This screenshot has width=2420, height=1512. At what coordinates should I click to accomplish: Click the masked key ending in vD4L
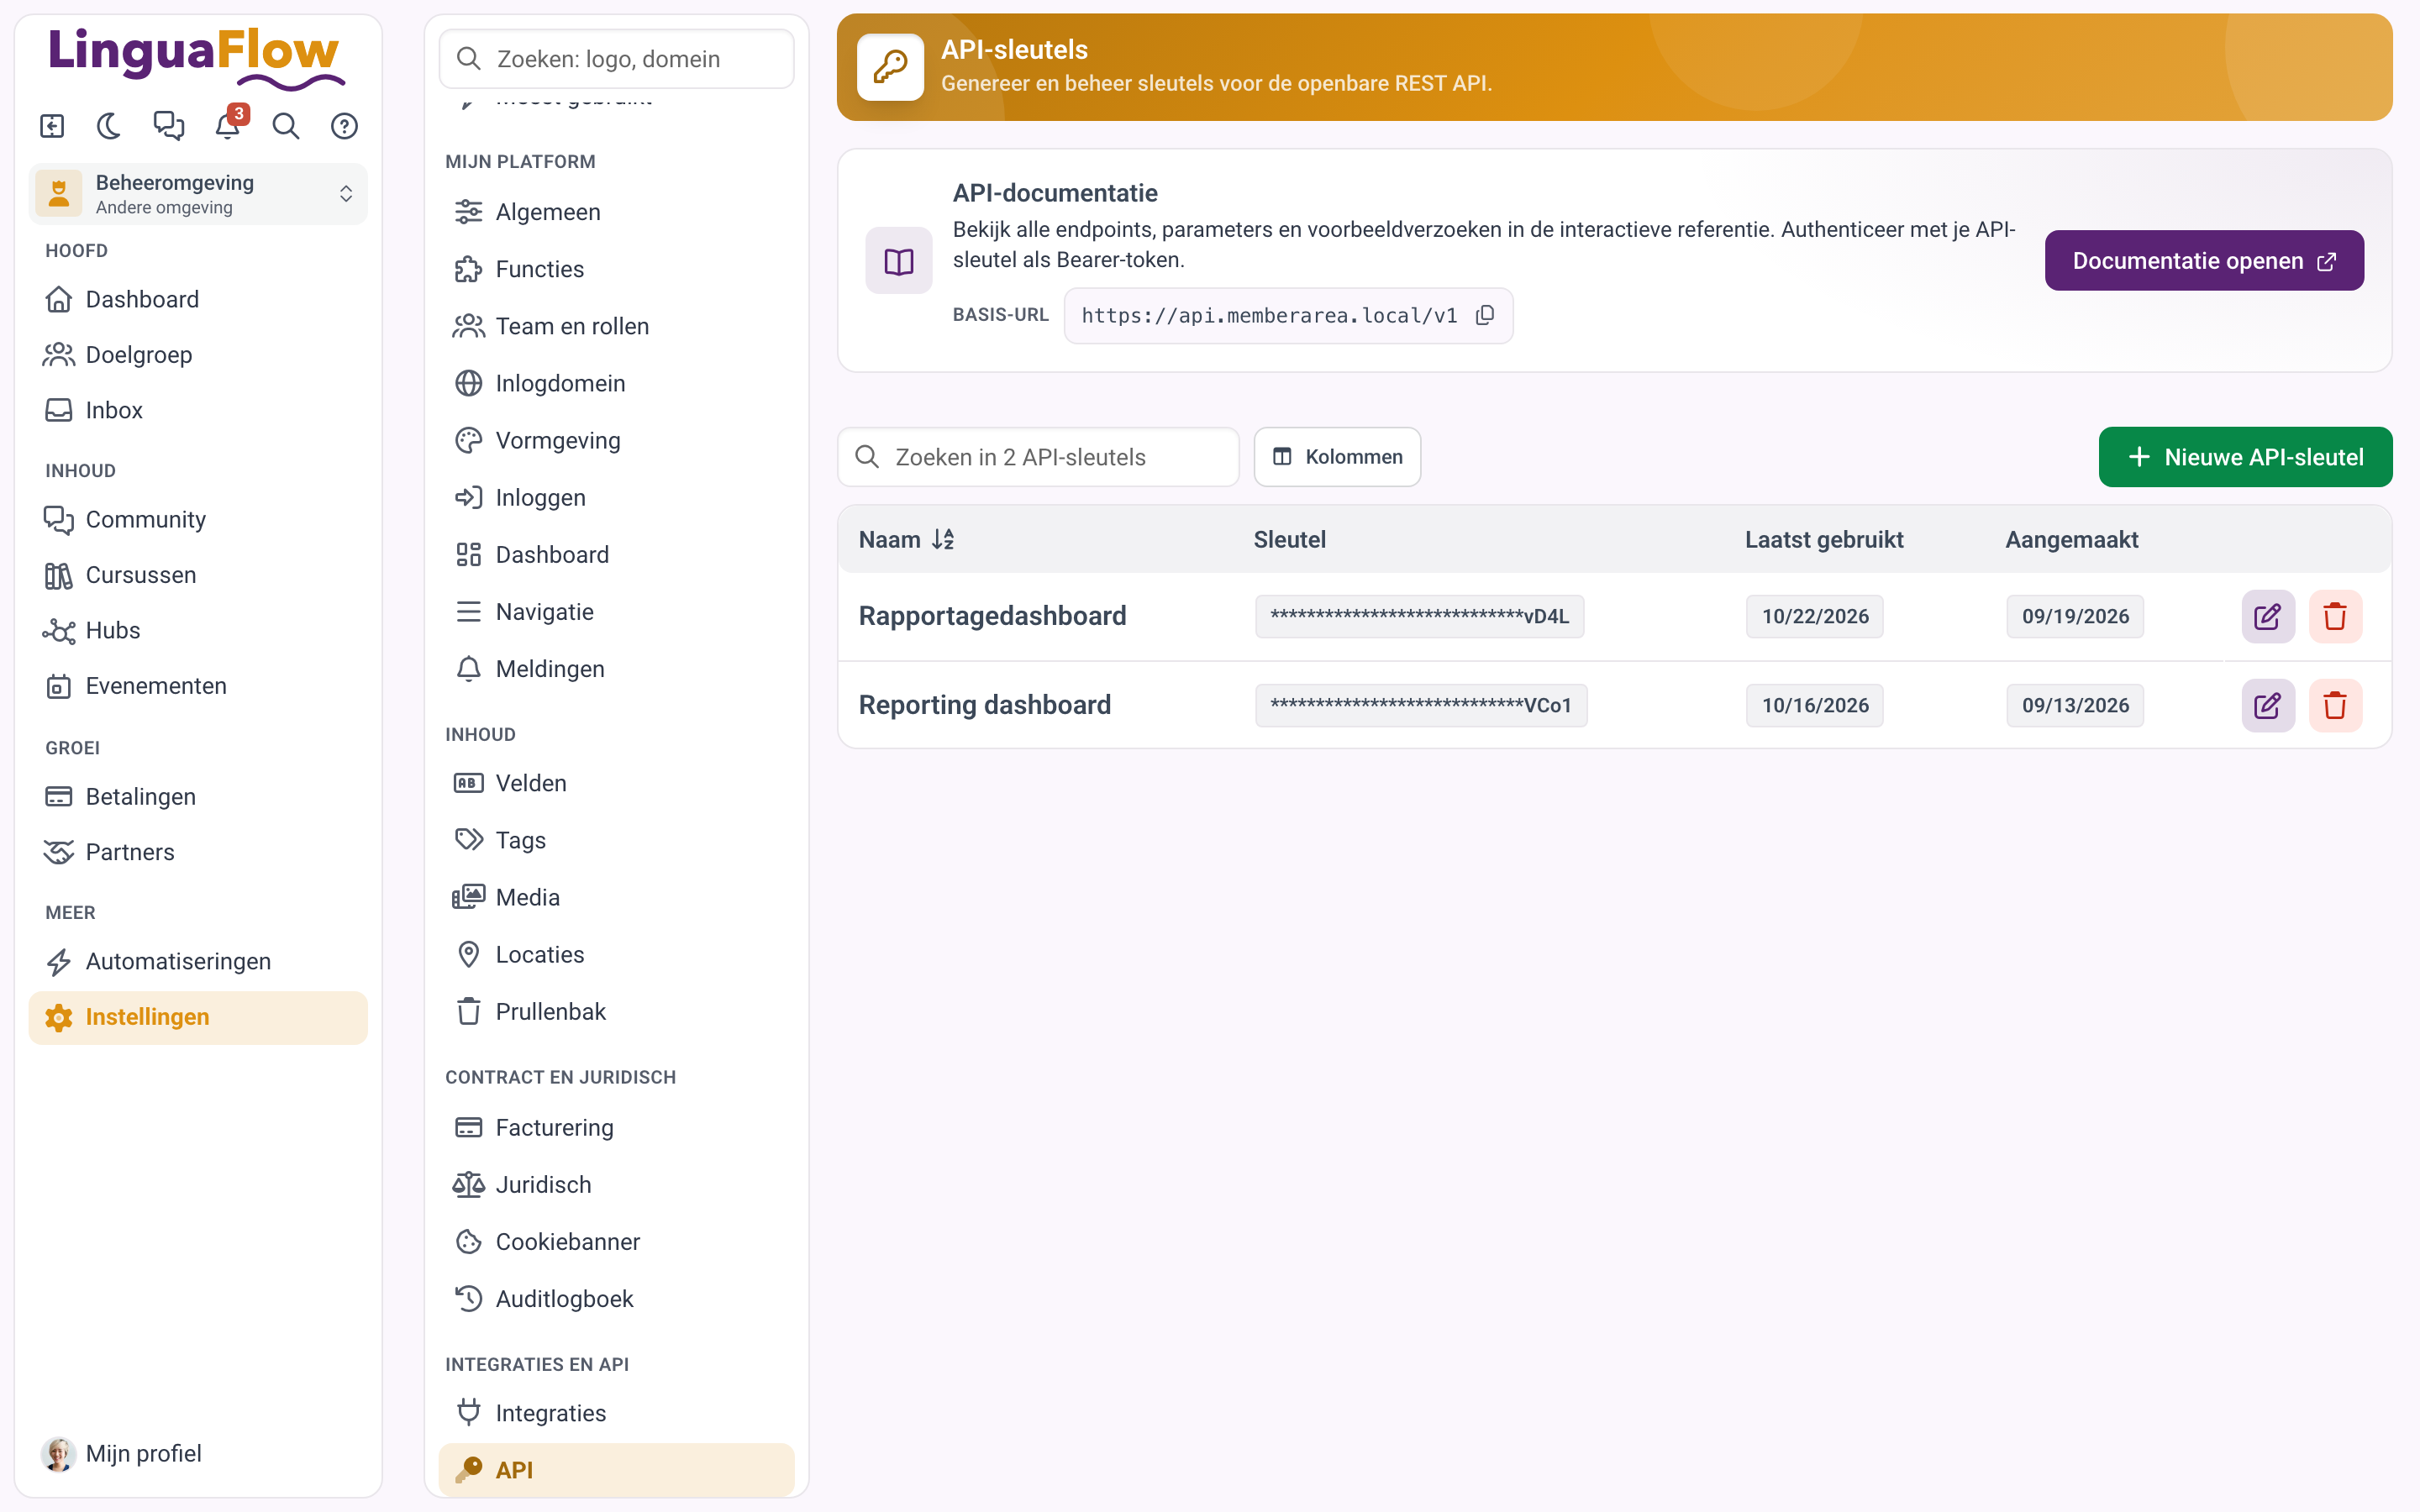[x=1419, y=616]
